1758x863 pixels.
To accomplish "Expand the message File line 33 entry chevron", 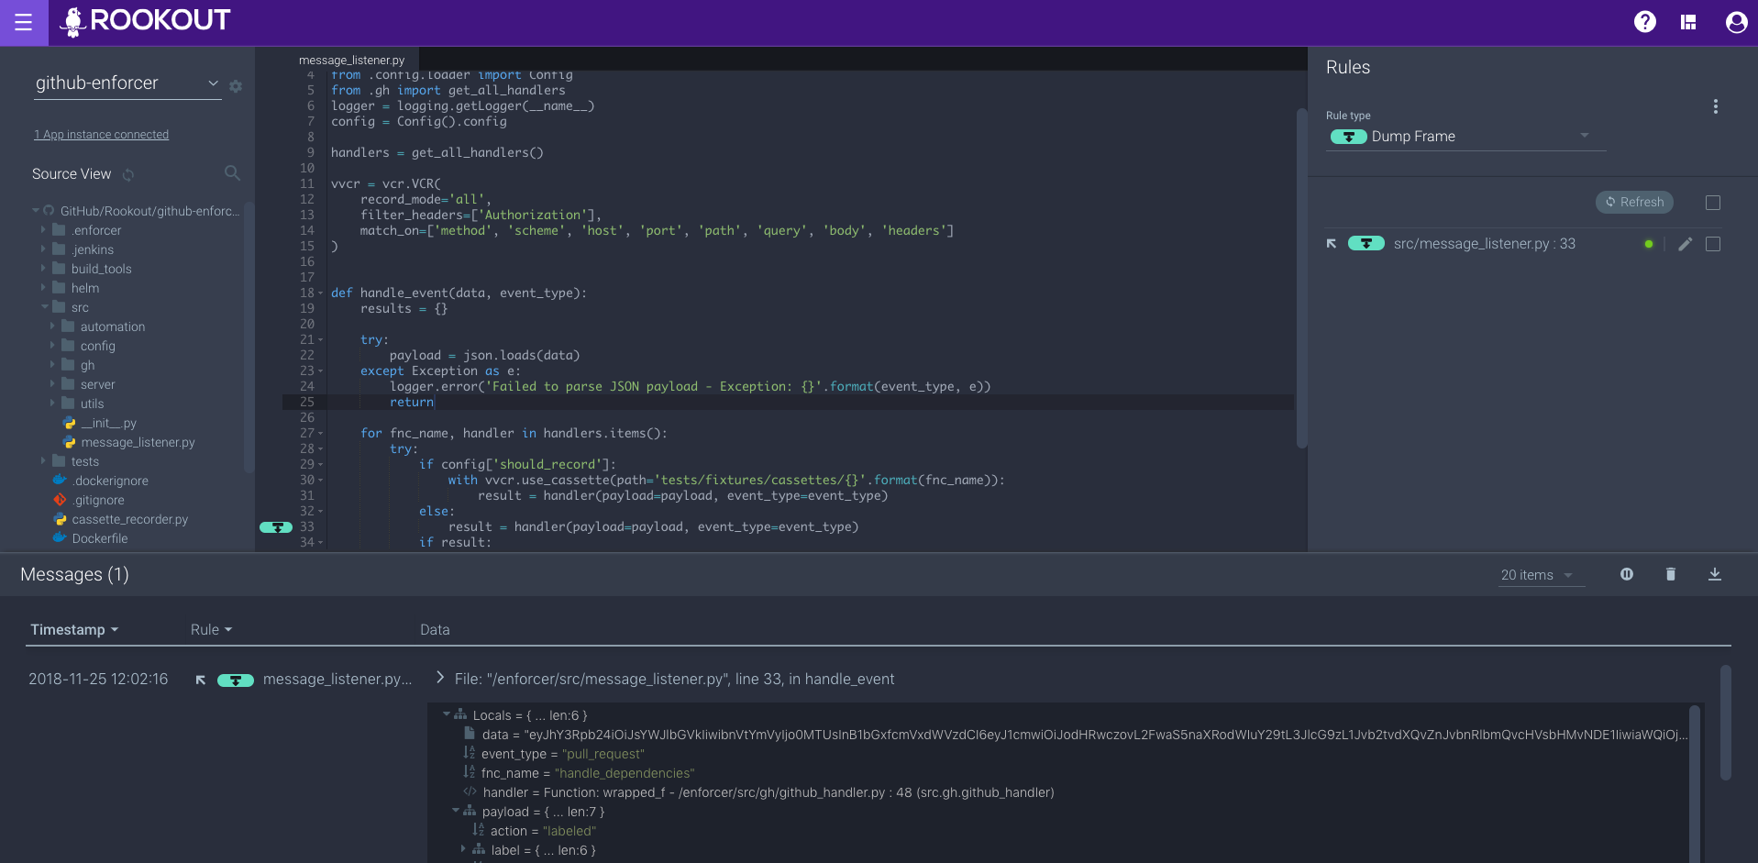I will [440, 678].
